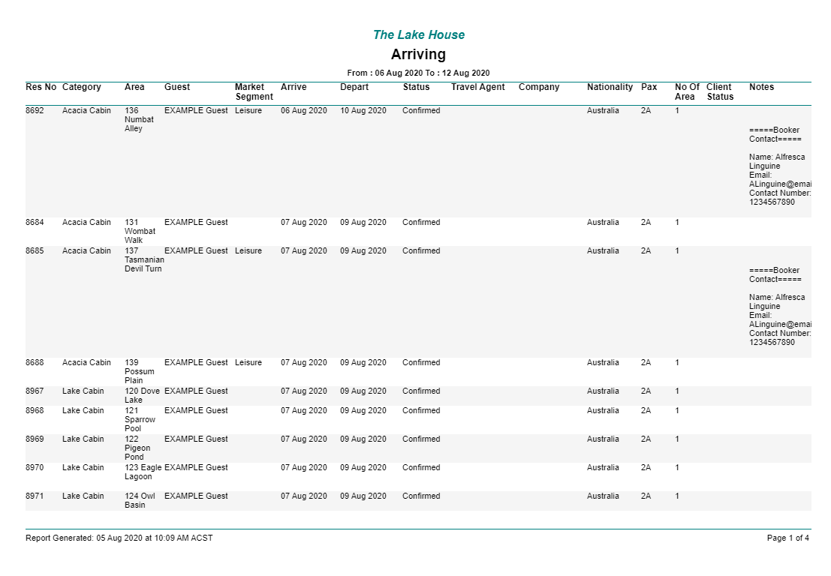Click the 'Company' column header
Screen dimensions: 831x576
tap(539, 87)
